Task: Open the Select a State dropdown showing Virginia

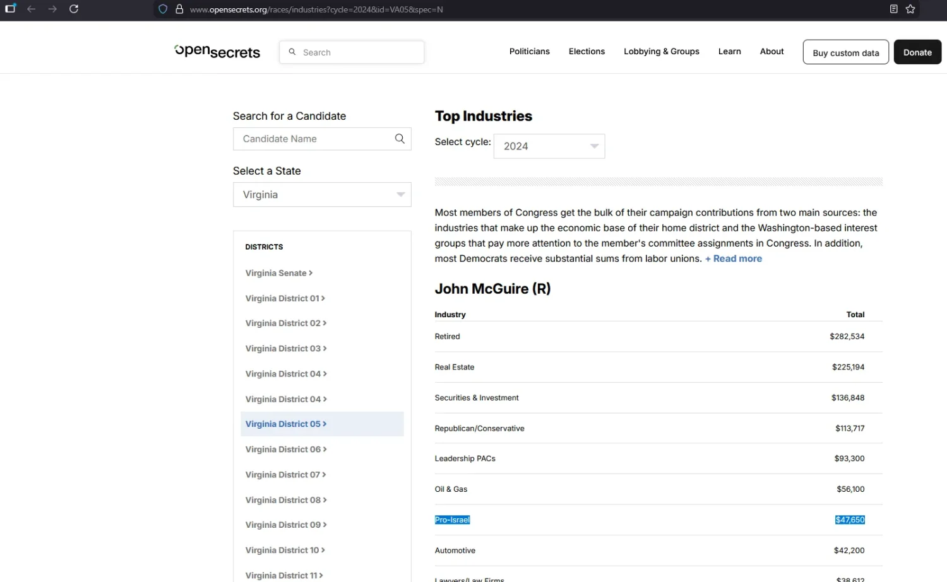Action: 322,195
